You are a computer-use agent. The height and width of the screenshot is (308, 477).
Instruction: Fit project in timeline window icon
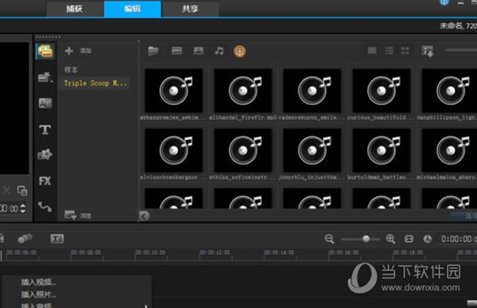pyautogui.click(x=409, y=239)
